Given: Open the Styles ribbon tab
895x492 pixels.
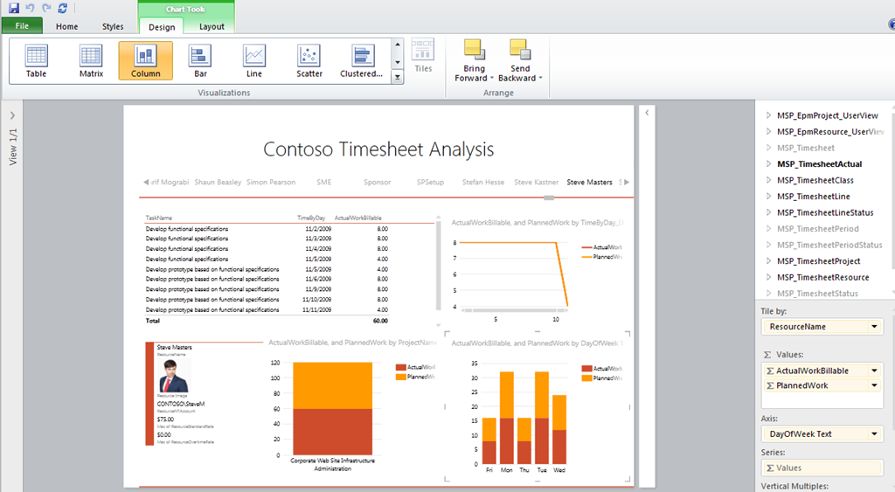Looking at the screenshot, I should pyautogui.click(x=113, y=26).
